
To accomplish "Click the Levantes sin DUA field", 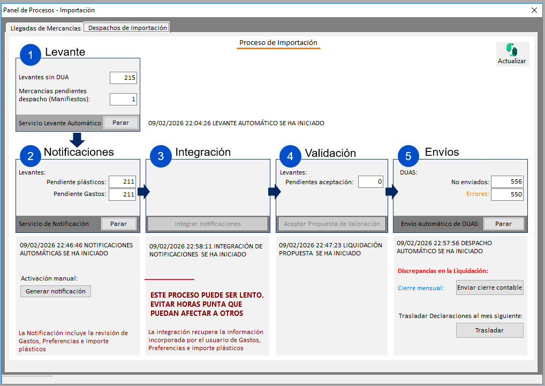I will pyautogui.click(x=123, y=78).
